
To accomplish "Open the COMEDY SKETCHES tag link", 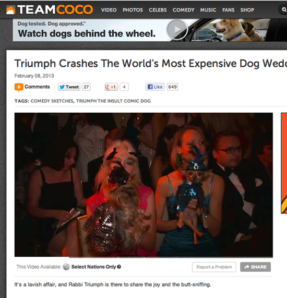I will 52,101.
